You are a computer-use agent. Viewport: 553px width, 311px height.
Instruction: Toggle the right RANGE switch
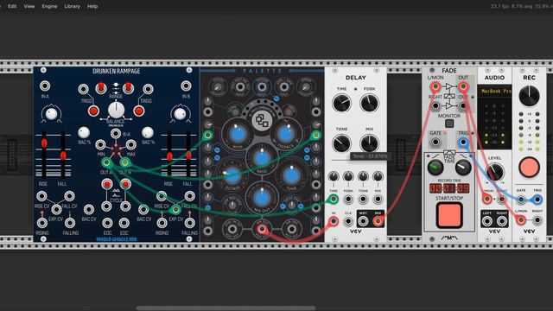(129, 87)
